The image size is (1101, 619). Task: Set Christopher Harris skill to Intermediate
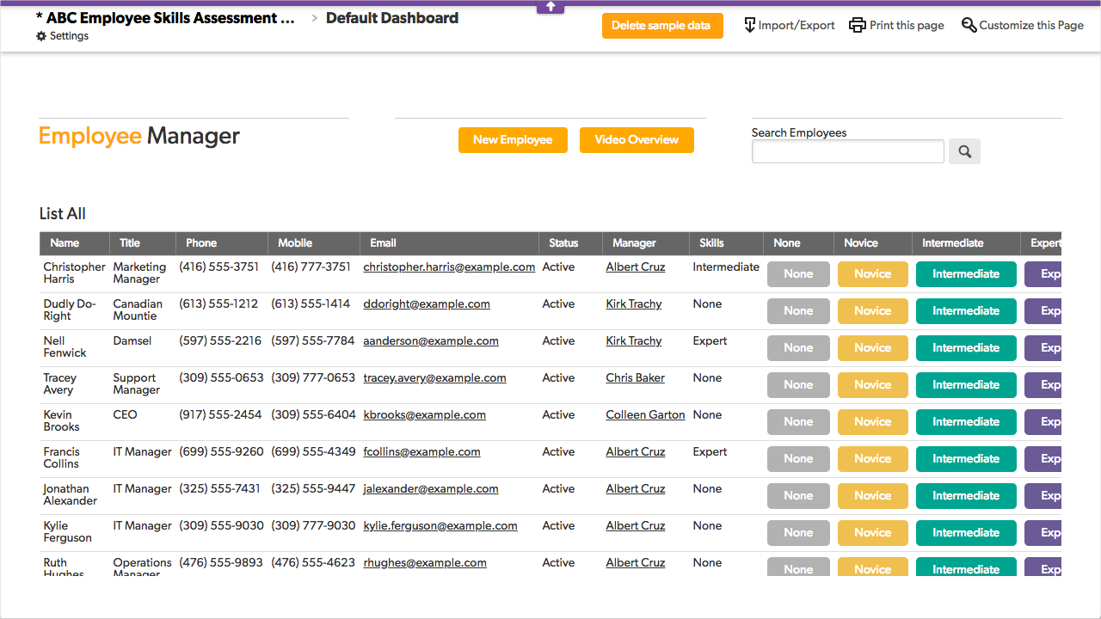(x=966, y=274)
